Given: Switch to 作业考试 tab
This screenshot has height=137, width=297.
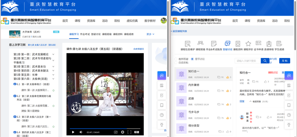Looking at the screenshot, I should click(85, 34).
